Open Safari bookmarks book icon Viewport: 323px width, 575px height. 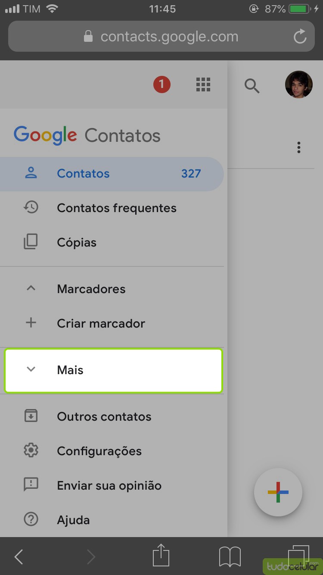click(x=230, y=556)
